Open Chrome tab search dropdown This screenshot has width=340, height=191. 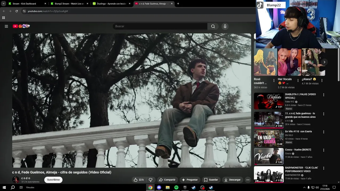pyautogui.click(x=3, y=4)
